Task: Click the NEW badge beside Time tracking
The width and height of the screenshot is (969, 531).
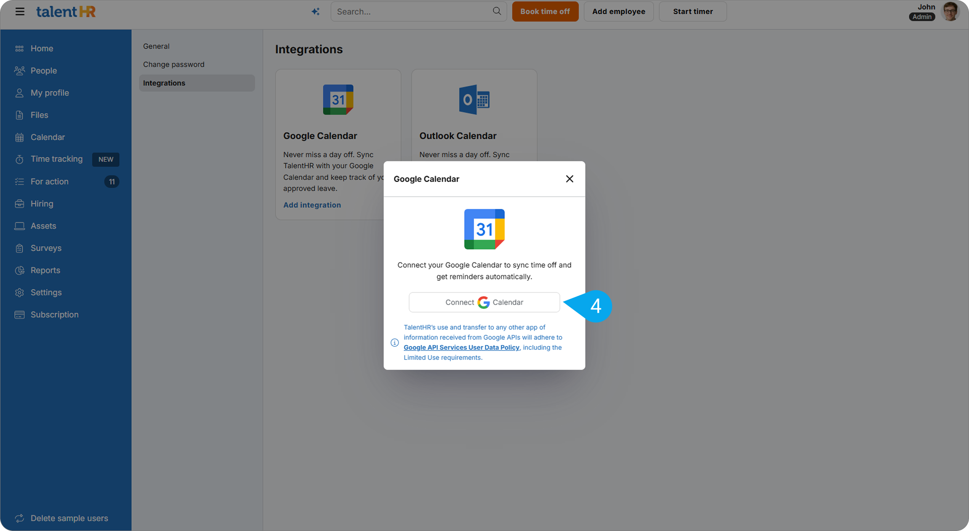Action: click(x=106, y=159)
